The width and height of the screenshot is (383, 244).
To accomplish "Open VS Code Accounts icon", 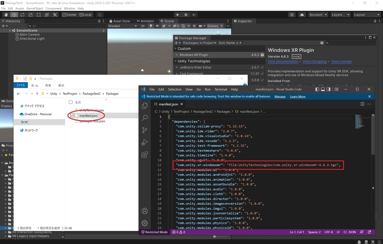I will [145, 211].
